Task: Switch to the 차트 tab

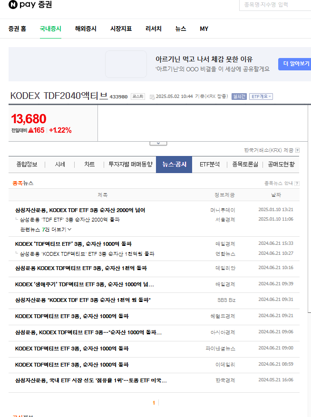Action: point(89,165)
